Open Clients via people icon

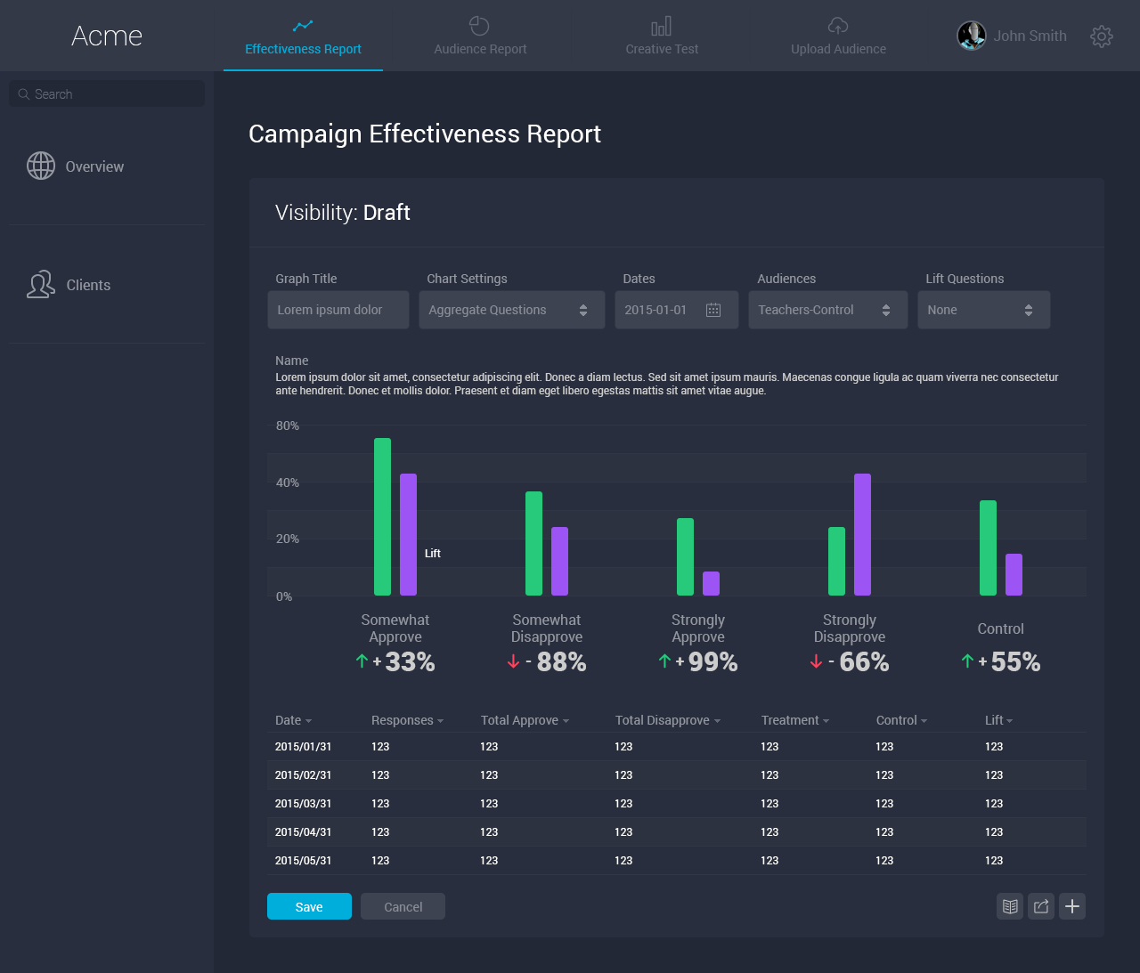[x=41, y=285]
